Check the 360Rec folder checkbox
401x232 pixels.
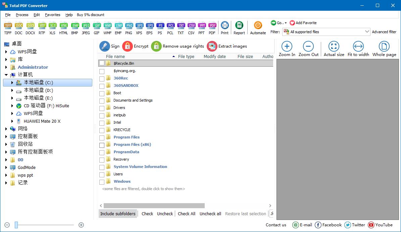102,79
